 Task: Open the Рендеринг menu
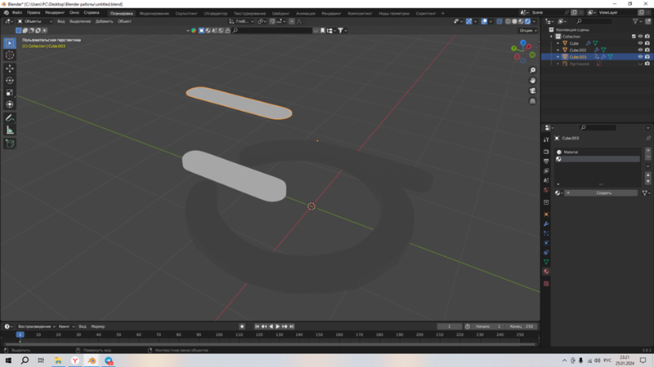(x=55, y=13)
